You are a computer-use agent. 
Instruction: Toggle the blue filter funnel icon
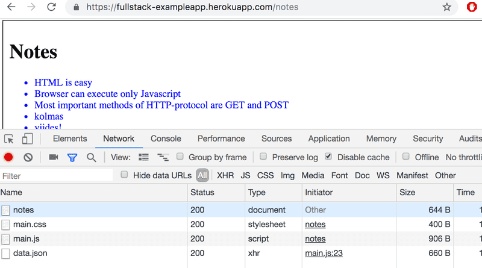click(x=72, y=158)
